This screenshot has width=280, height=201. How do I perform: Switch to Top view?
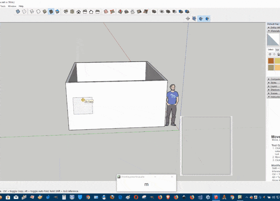pyautogui.click(x=72, y=11)
